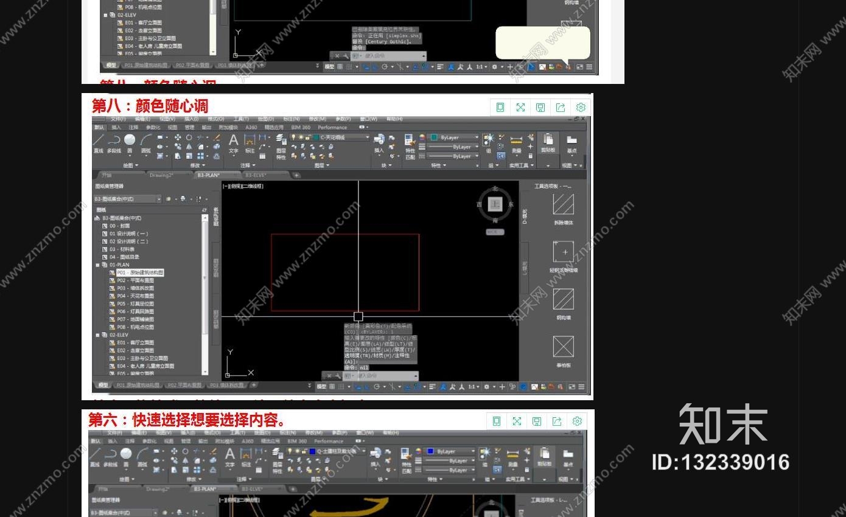Click the settings gear above the 第八 image

point(581,107)
